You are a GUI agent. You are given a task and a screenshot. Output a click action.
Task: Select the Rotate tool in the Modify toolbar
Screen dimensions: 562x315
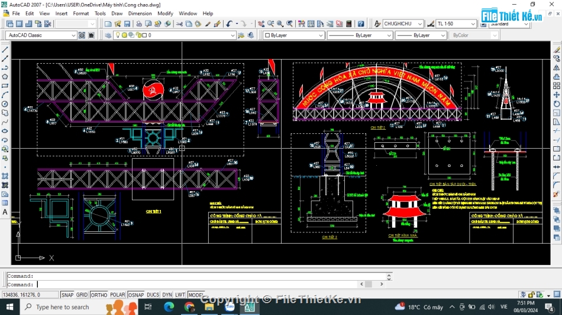click(556, 104)
